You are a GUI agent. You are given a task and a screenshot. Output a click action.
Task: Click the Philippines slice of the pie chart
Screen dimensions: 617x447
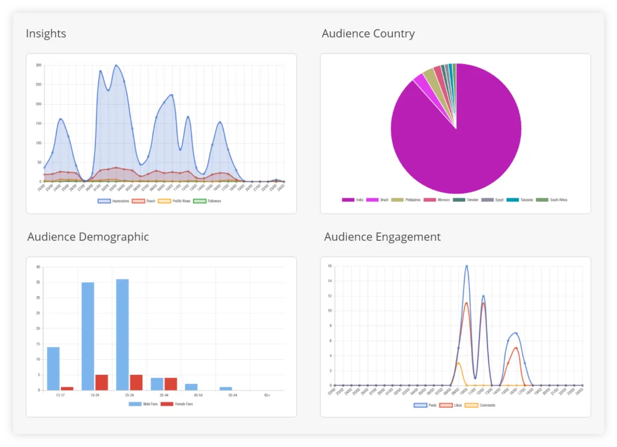click(433, 80)
